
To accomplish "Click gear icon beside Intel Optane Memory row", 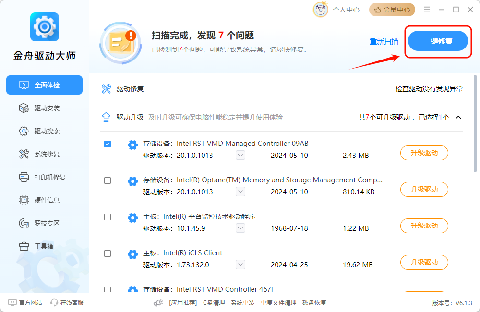I will 132,181.
